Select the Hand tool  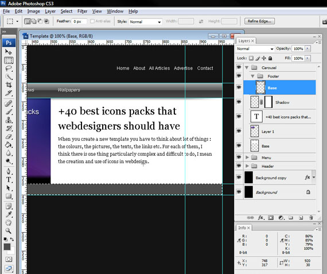(9, 223)
